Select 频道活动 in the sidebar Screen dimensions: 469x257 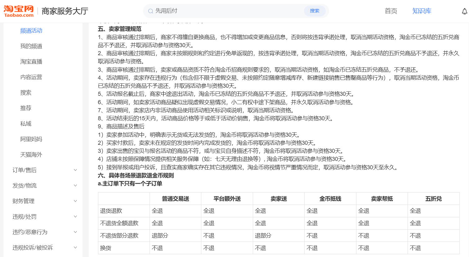point(31,31)
